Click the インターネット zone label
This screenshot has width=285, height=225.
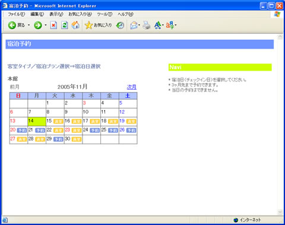click(251, 220)
